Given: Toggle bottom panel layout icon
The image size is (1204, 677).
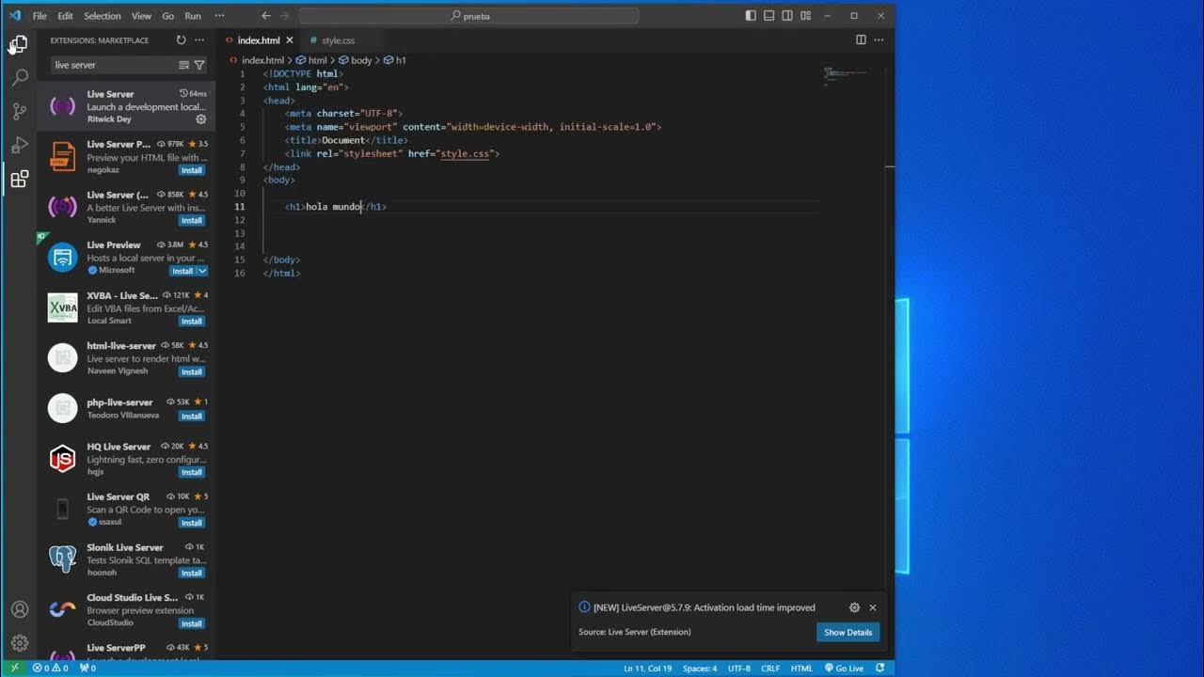Looking at the screenshot, I should (768, 16).
